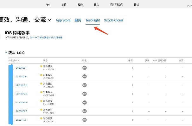Image resolution: width=192 pixels, height=126 pixels.
Task: Click QA group badge for build 20230827
Action: 84,111
